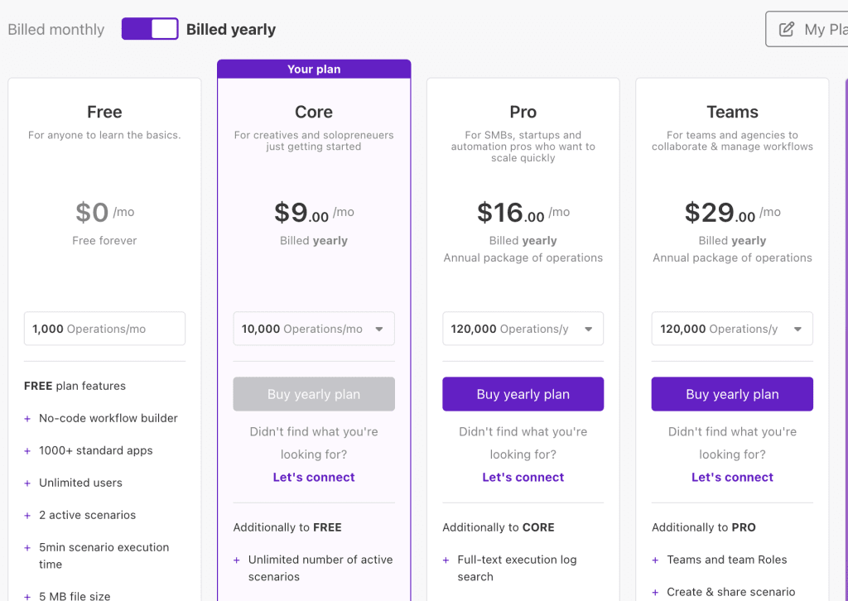Click plus icon beside Teams and team Roles
Viewport: 848px width, 601px height.
[656, 560]
